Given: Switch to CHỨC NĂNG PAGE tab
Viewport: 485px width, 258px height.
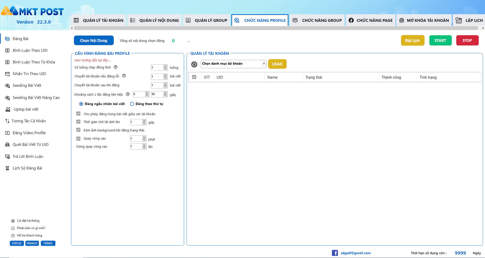Looking at the screenshot, I should tap(370, 20).
